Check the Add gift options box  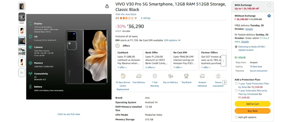pyautogui.click(x=236, y=117)
